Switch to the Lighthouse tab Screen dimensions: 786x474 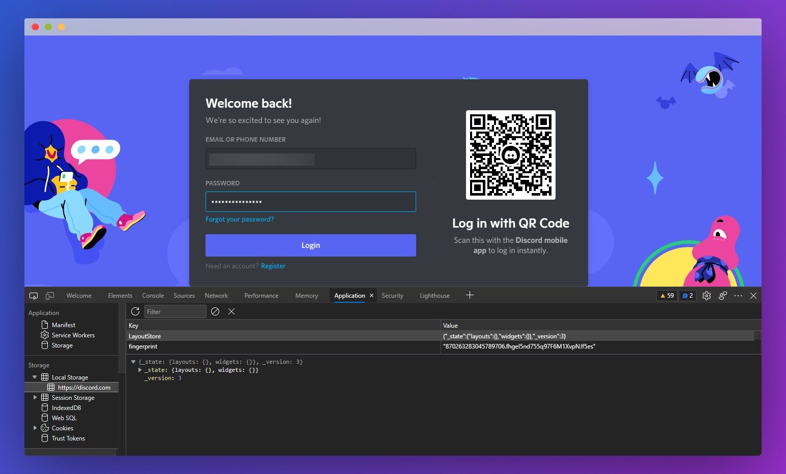pyautogui.click(x=435, y=296)
